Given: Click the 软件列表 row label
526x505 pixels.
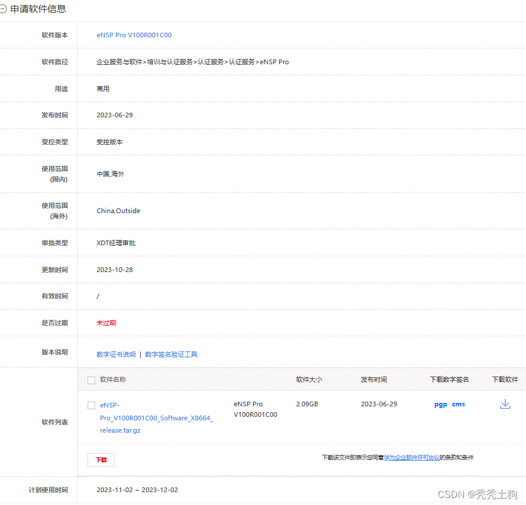Looking at the screenshot, I should (55, 423).
